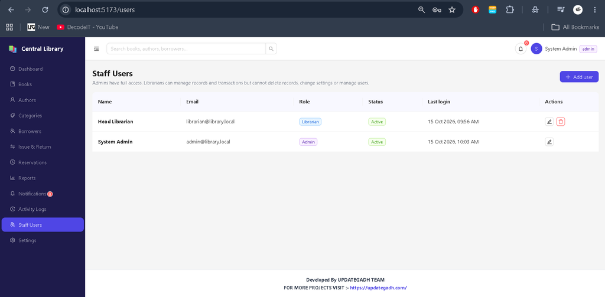Click the yellow extension icon
Viewport: 605px width, 297px height.
coord(493,10)
